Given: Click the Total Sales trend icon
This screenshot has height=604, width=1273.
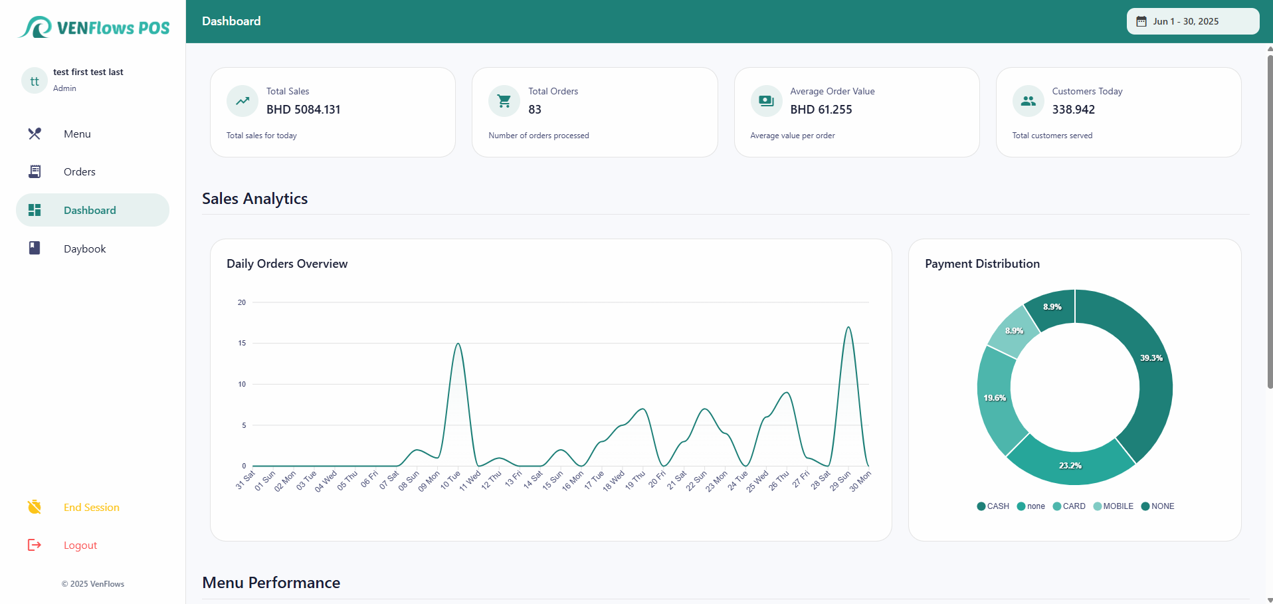Looking at the screenshot, I should pyautogui.click(x=243, y=101).
